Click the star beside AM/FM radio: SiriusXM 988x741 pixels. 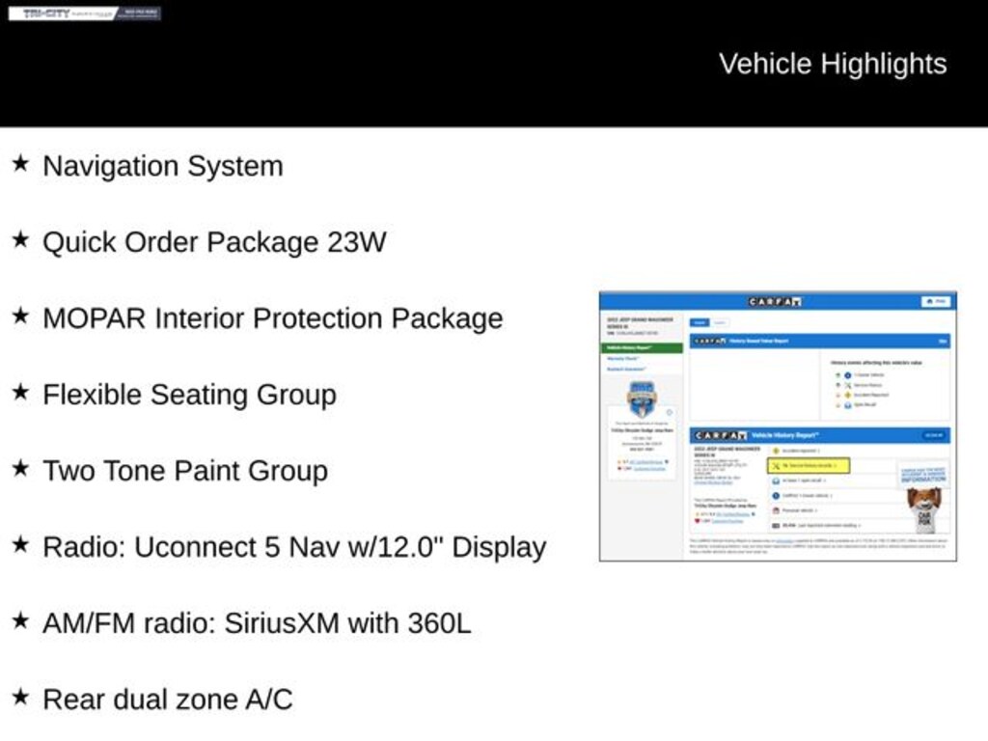point(19,621)
